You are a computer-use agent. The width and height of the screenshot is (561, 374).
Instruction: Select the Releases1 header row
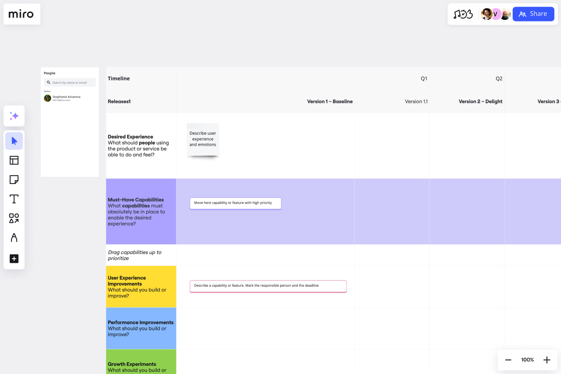pos(119,101)
